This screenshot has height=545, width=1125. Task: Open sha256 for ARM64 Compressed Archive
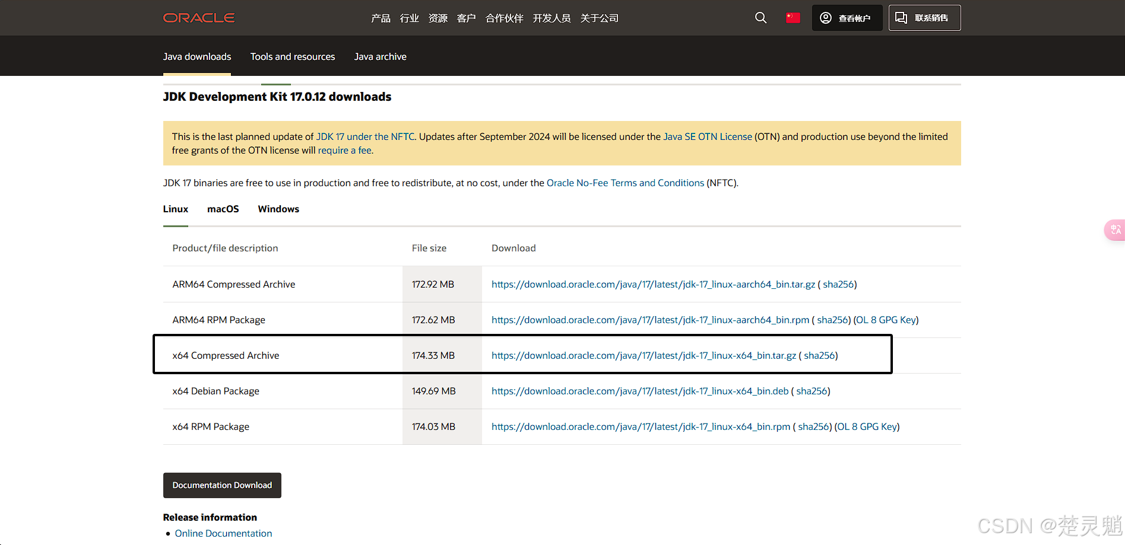point(838,284)
